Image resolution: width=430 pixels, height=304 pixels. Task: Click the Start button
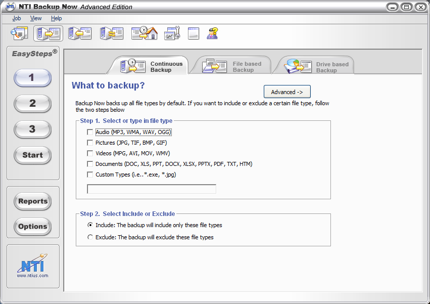tap(32, 155)
